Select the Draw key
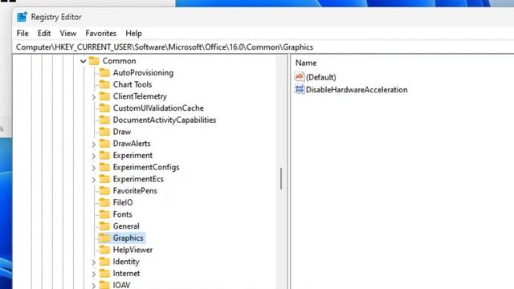The height and width of the screenshot is (289, 514). click(122, 132)
